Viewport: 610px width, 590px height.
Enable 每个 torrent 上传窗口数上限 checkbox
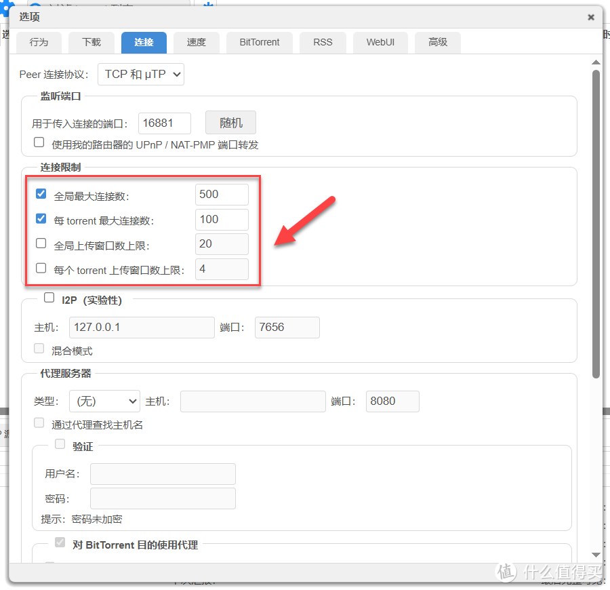41,269
